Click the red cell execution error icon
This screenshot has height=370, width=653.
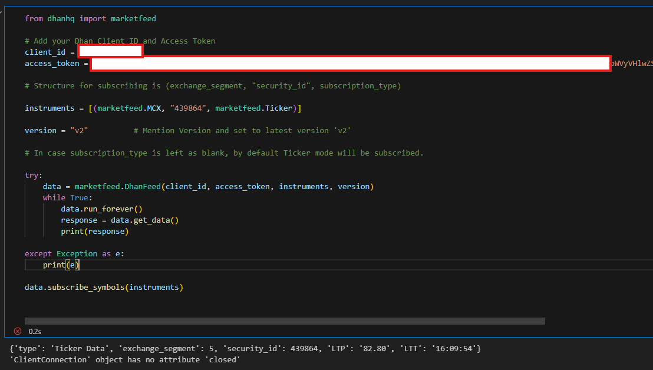pos(18,331)
